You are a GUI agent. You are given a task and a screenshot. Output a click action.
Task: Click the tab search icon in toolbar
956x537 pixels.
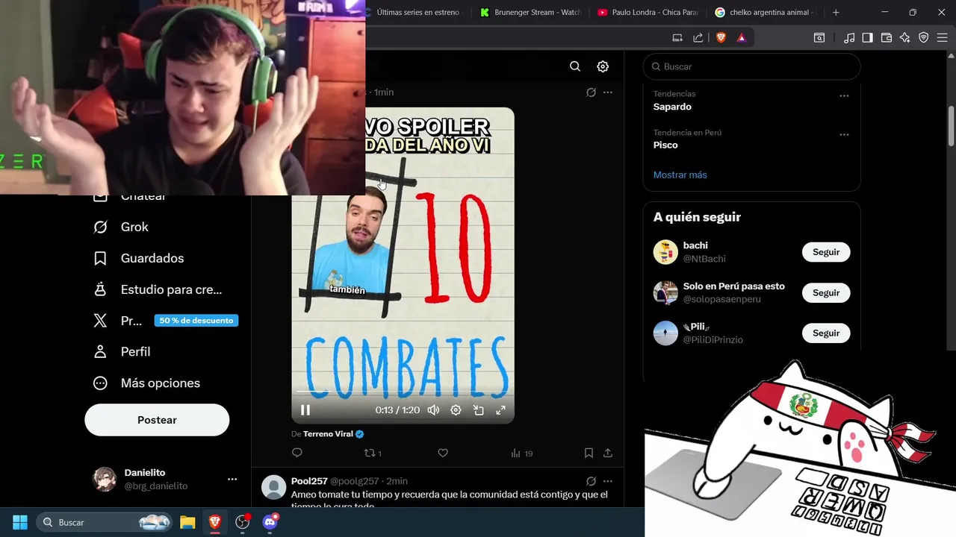pos(819,37)
